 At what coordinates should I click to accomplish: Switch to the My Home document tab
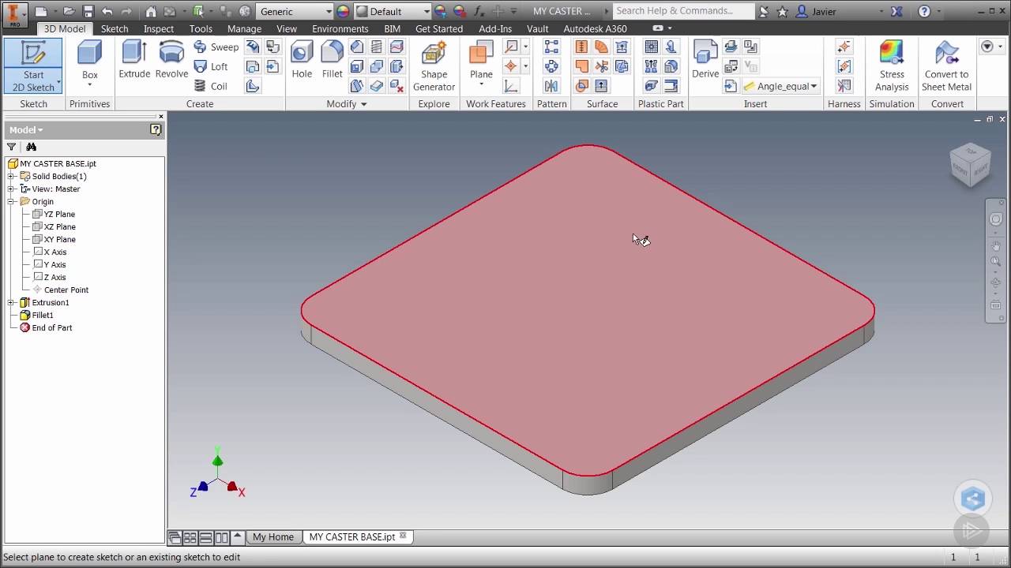click(x=272, y=536)
